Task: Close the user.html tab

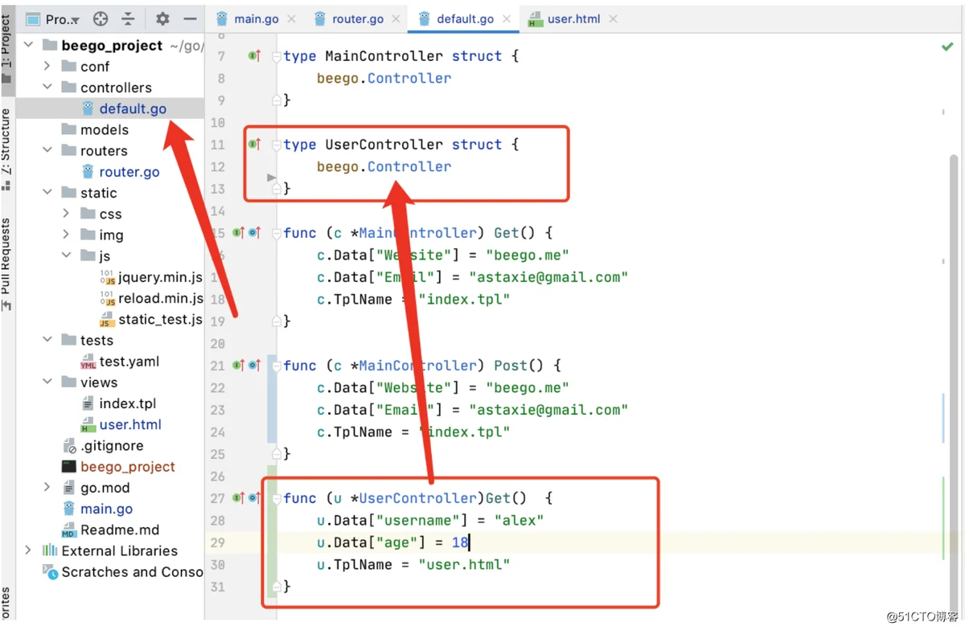Action: pyautogui.click(x=613, y=18)
